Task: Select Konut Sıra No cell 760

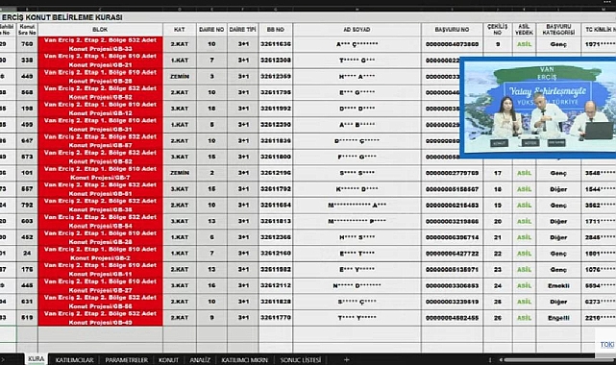Action: tap(27, 44)
